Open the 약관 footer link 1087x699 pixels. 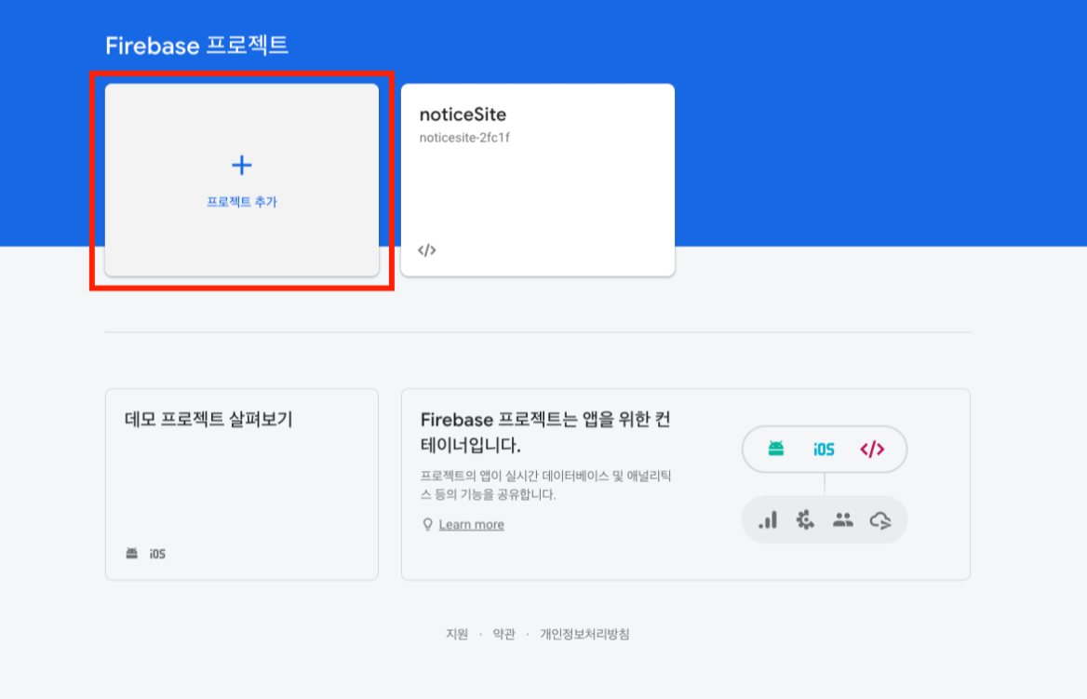pyautogui.click(x=504, y=634)
